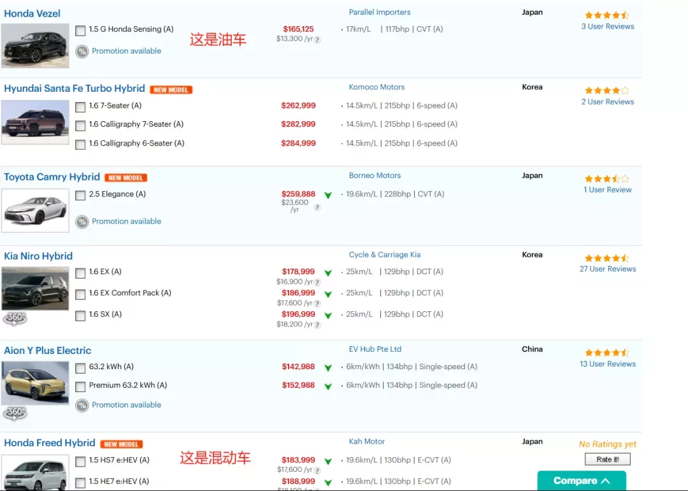688x491 pixels.
Task: Open the Borneo Motors dealer link
Action: click(x=375, y=175)
